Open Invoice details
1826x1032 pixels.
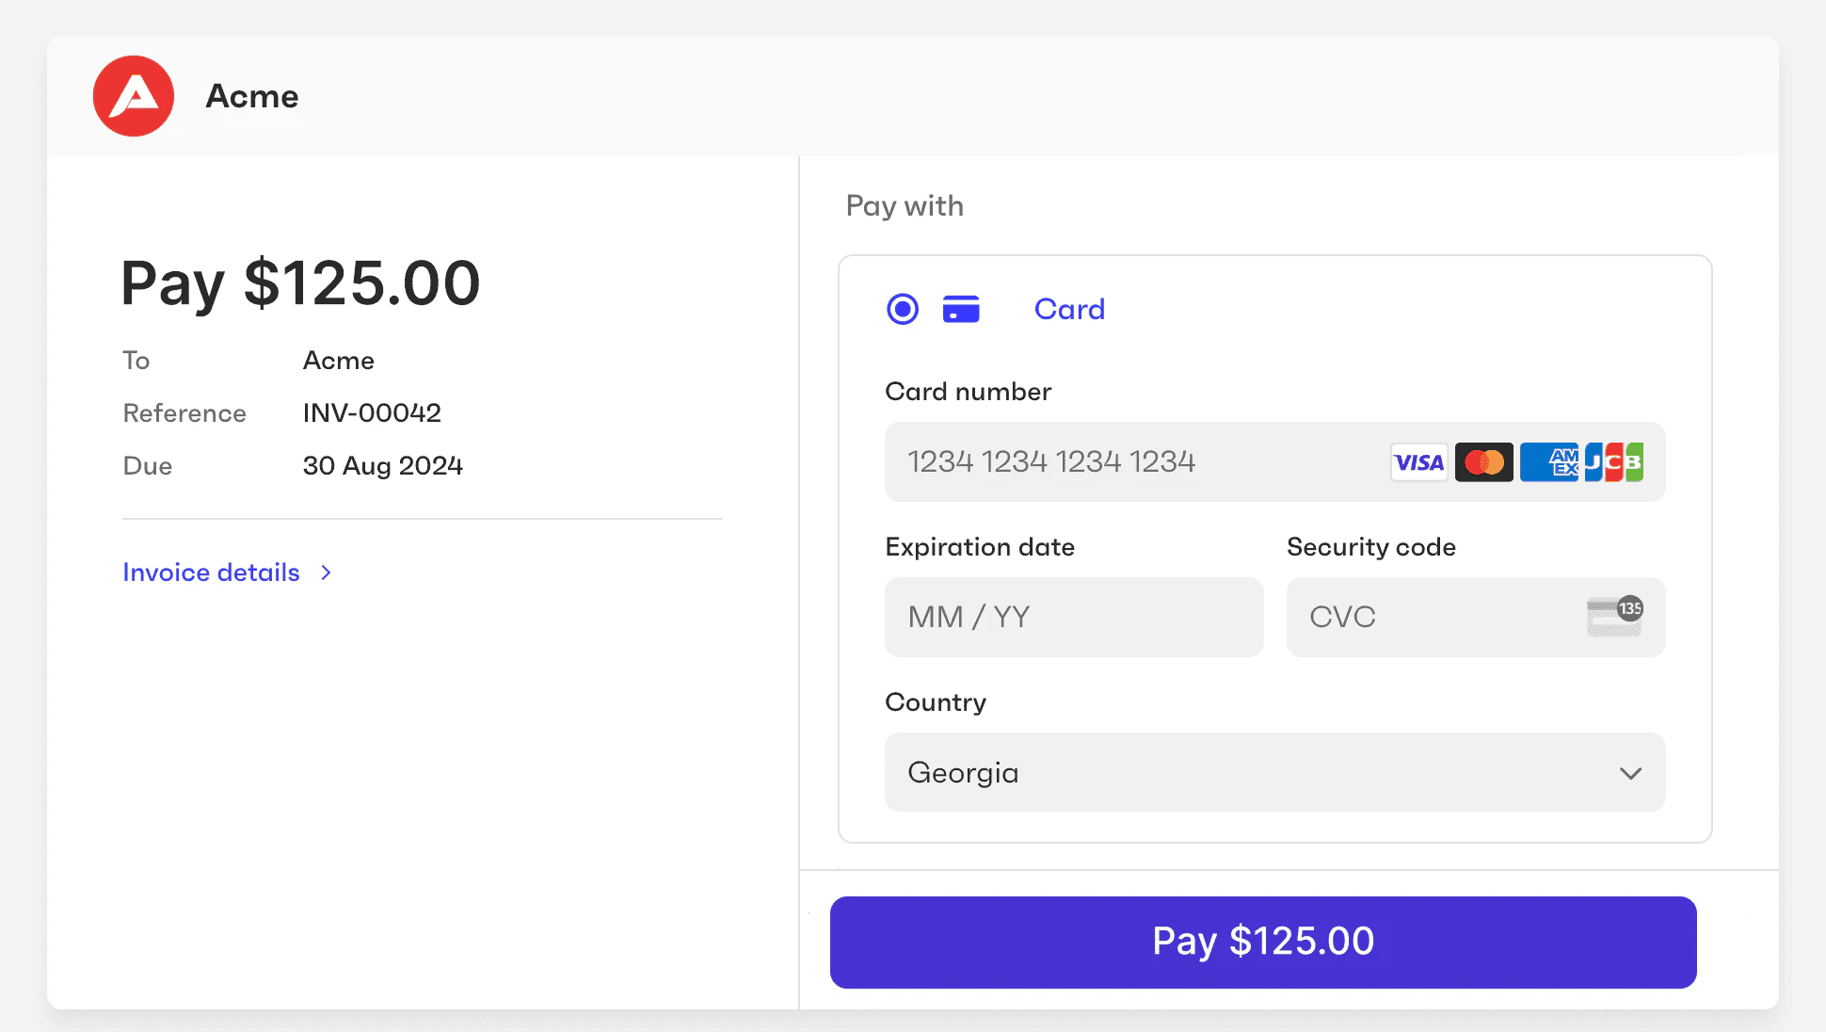211,572
